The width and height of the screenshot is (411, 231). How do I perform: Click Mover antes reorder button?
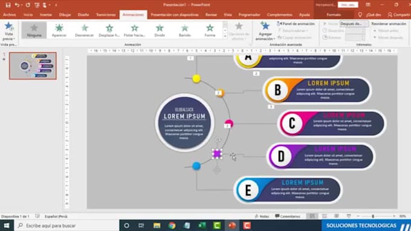point(386,31)
